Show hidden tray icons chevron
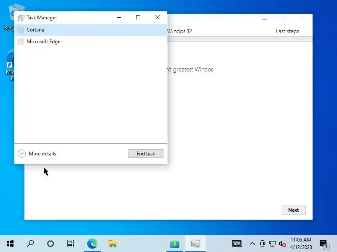The height and width of the screenshot is (252, 337). tap(252, 244)
